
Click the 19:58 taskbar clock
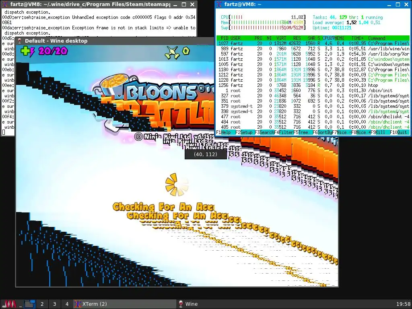tap(403, 304)
